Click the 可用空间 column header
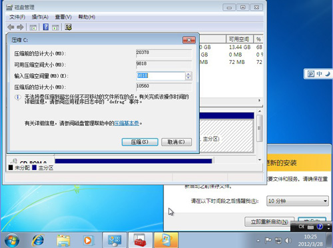Image resolution: width=333 pixels, height=248 pixels. 239,39
